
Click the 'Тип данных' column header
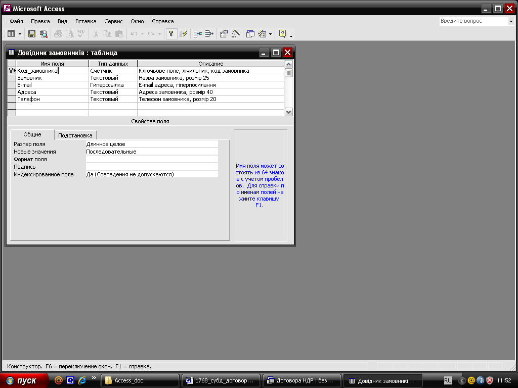(113, 64)
